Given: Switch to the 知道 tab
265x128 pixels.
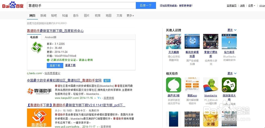Looking at the screenshot, I should click(65, 16).
